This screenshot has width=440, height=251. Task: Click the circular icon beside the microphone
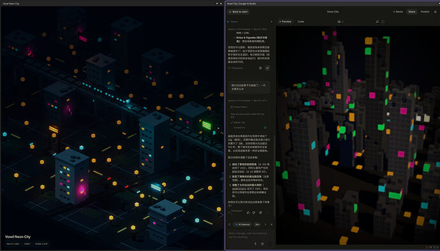coord(262,244)
